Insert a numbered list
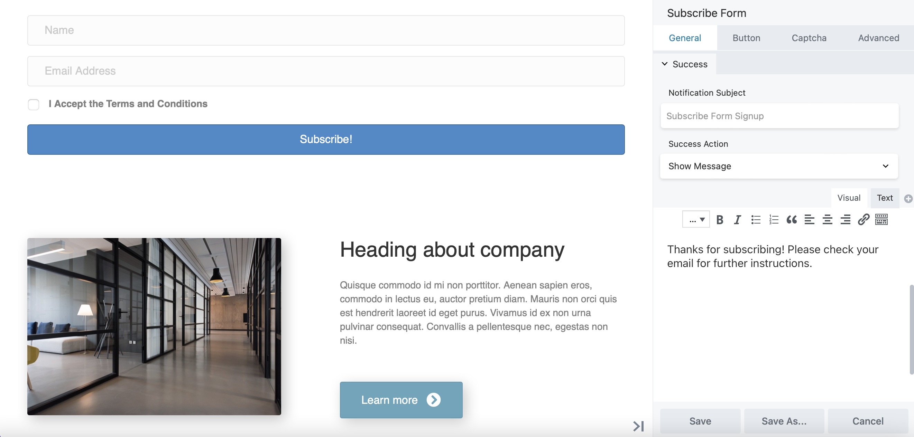This screenshot has height=437, width=914. pyautogui.click(x=774, y=219)
